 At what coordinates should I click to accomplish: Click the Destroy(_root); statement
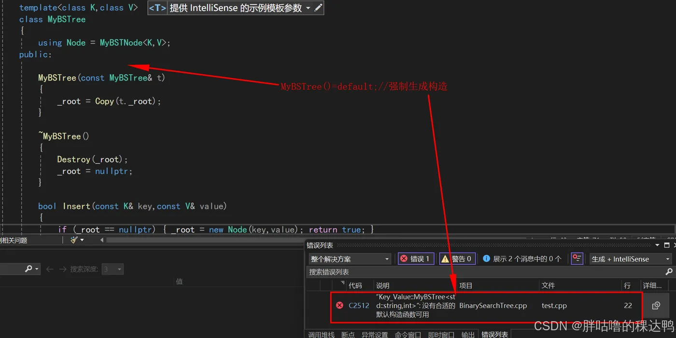coord(92,159)
